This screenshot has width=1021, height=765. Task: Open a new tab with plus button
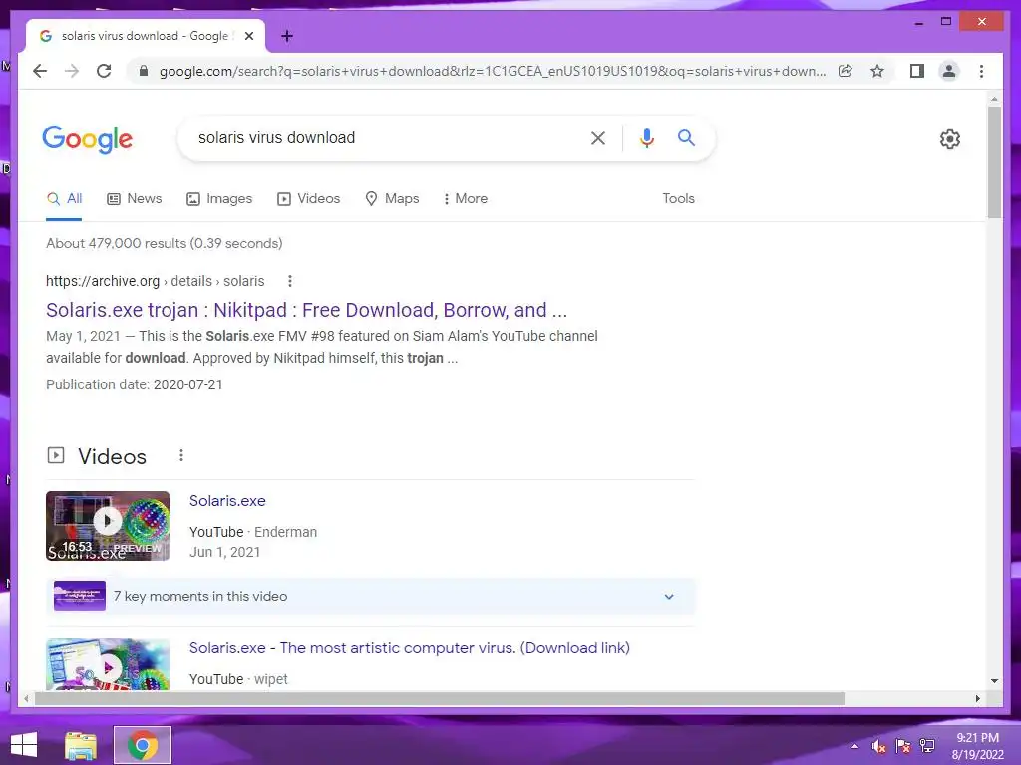click(287, 37)
